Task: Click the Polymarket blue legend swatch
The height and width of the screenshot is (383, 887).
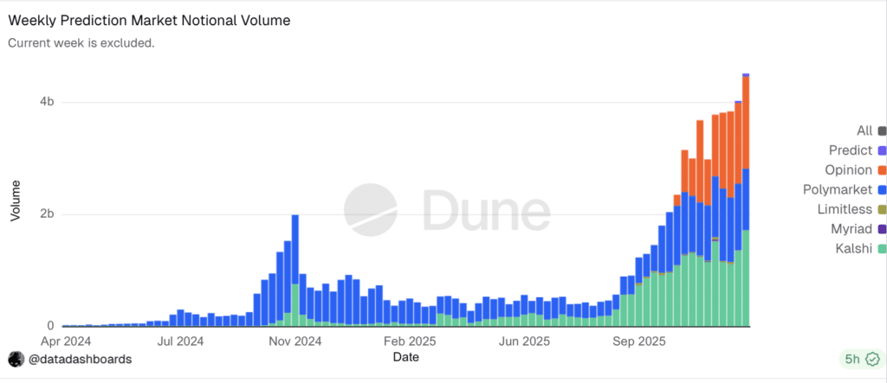Action: click(x=882, y=190)
